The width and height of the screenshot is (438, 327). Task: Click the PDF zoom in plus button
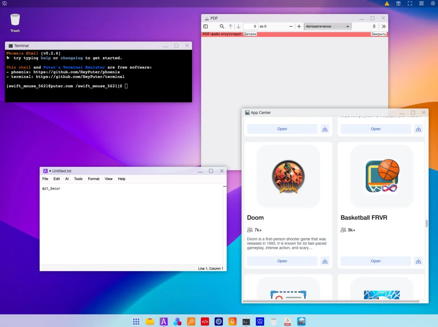coord(299,26)
